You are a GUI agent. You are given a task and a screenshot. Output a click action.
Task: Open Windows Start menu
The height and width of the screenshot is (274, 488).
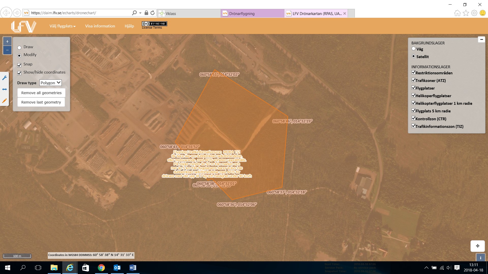click(8, 268)
